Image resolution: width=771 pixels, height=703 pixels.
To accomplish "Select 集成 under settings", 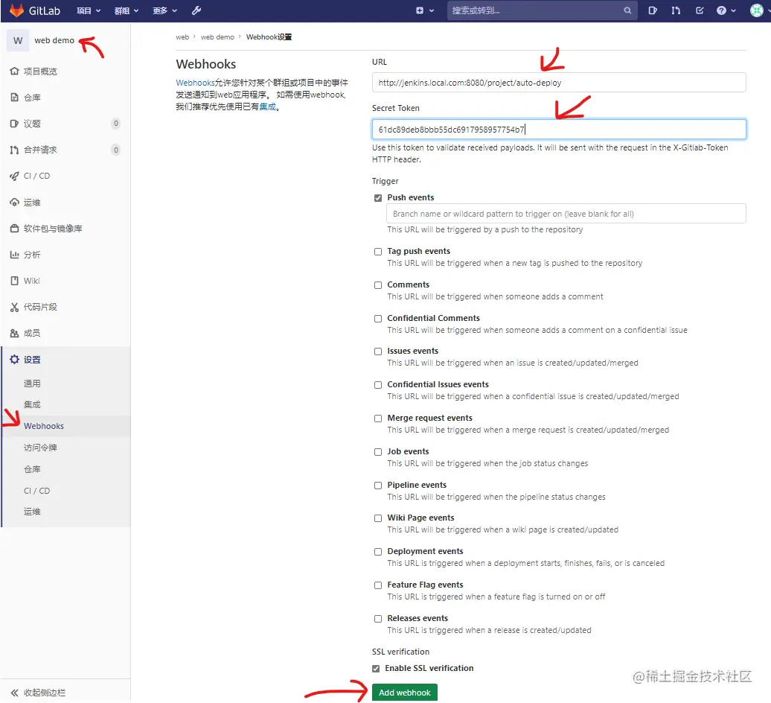I will point(32,404).
